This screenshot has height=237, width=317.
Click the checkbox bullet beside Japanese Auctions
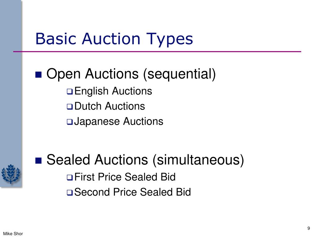click(70, 122)
